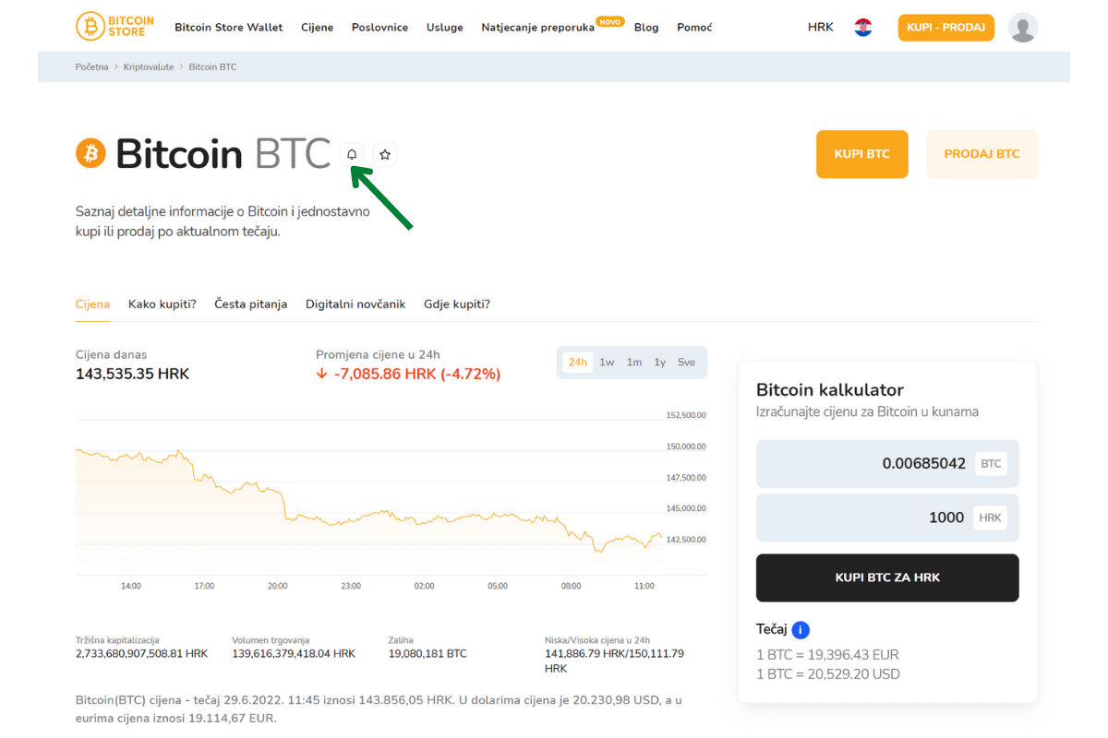1108x738 pixels.
Task: Click the orange Bitcoin coin icon beside the title
Action: tap(90, 153)
